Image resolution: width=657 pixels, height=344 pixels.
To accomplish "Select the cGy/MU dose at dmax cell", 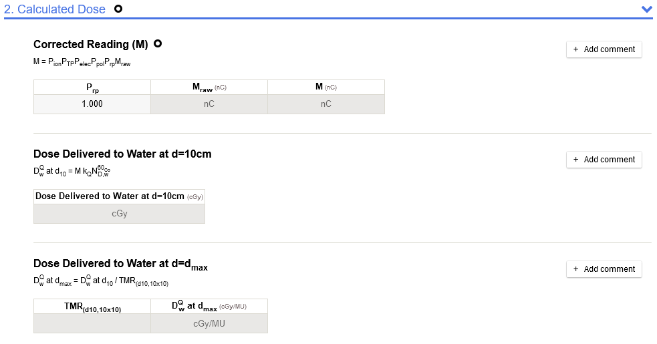I will coord(209,323).
